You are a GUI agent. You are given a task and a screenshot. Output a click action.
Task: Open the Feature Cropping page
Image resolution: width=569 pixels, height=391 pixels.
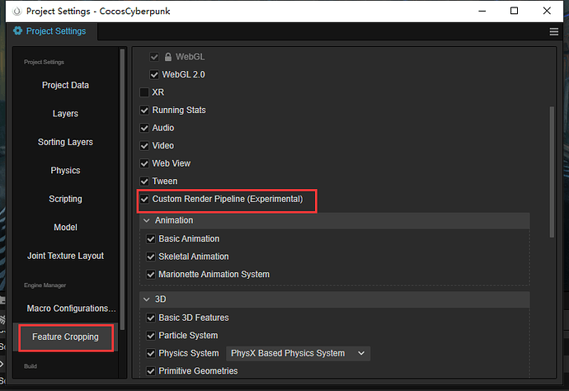click(65, 337)
